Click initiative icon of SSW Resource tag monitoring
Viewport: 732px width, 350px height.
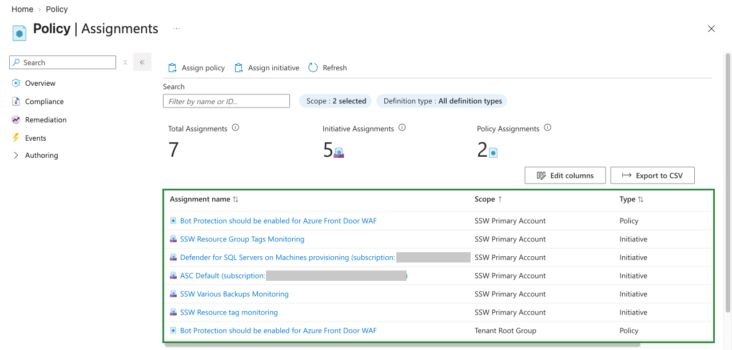point(173,312)
